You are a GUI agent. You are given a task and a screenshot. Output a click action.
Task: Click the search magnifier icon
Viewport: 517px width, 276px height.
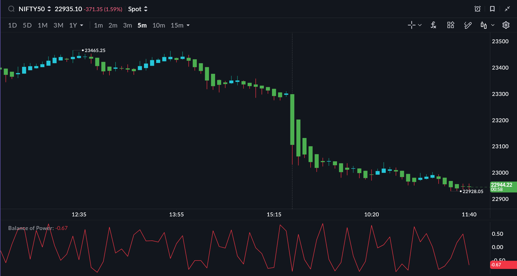coord(11,9)
